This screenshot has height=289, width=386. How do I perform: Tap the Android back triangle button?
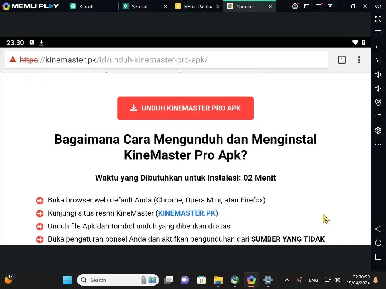[378, 229]
